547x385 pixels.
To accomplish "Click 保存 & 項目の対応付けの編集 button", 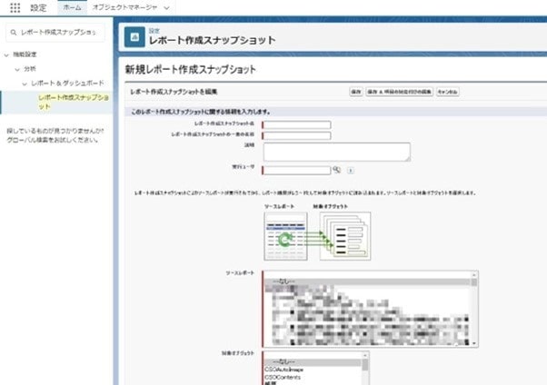I will click(x=399, y=92).
